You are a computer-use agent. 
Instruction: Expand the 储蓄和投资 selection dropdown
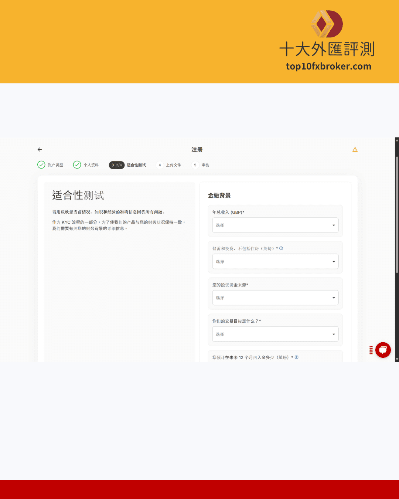pos(275,262)
